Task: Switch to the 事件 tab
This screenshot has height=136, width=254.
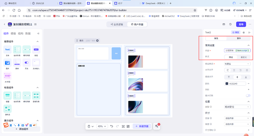Action: click(239, 38)
